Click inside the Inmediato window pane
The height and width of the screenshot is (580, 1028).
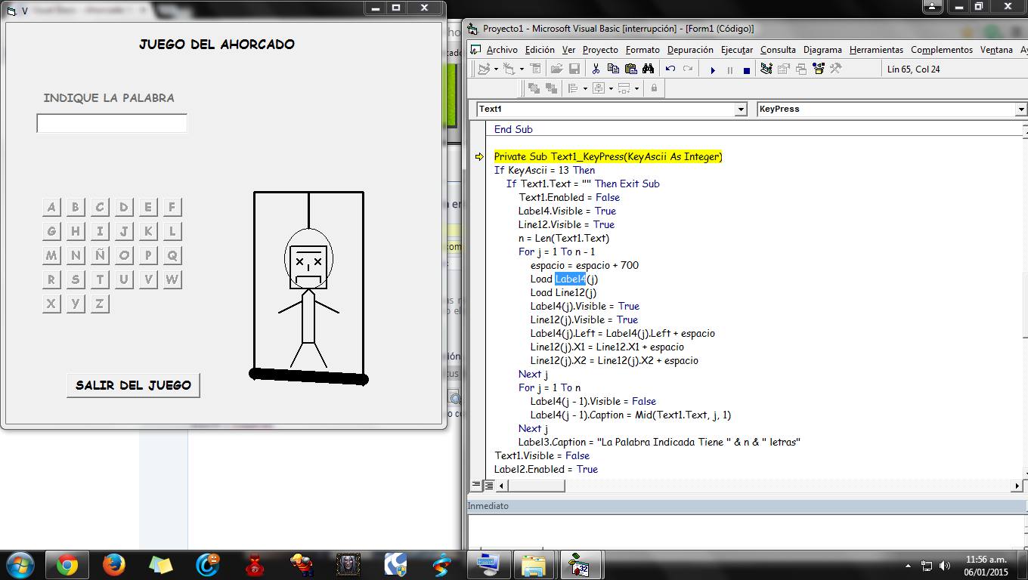[x=745, y=531]
